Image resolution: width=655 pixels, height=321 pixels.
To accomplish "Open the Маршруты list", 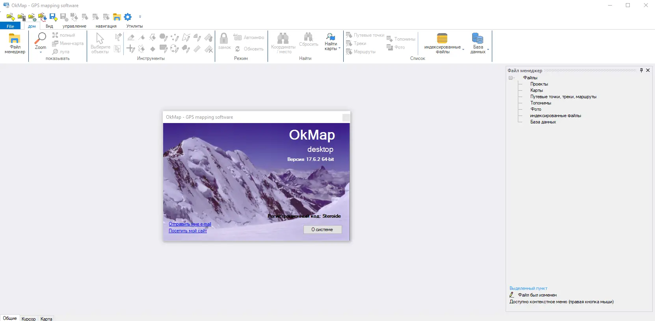I will point(361,52).
